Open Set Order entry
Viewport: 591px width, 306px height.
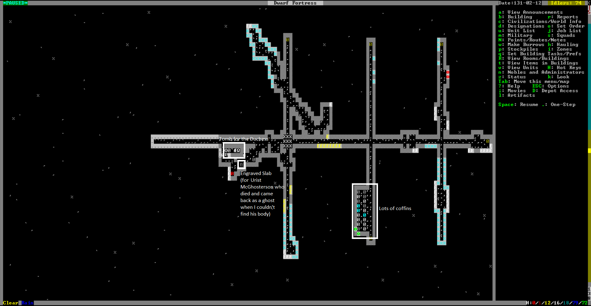(566, 26)
